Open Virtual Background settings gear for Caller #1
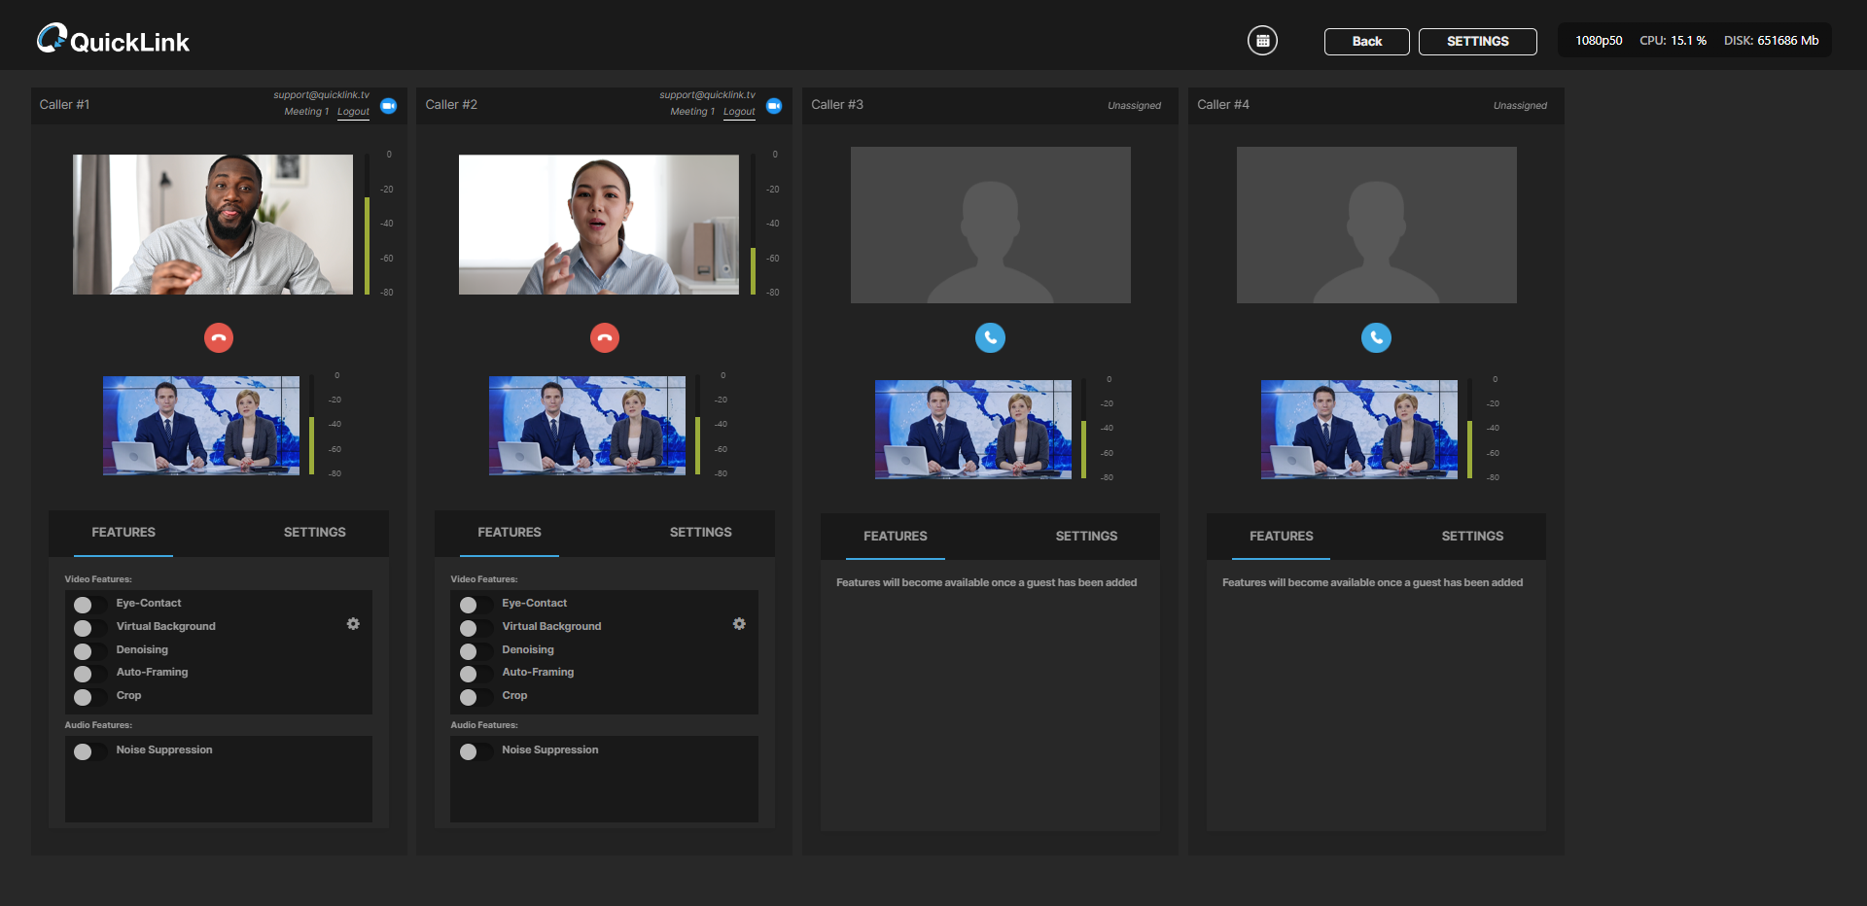The height and width of the screenshot is (906, 1867). [353, 624]
